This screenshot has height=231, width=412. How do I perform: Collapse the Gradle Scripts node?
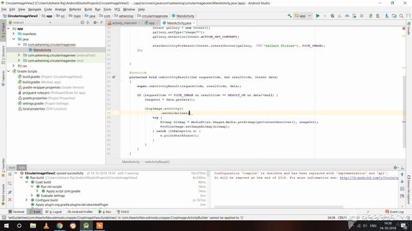point(8,71)
